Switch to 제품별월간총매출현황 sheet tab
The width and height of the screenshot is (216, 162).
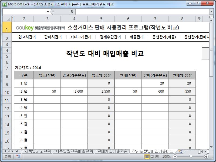click(x=74, y=151)
